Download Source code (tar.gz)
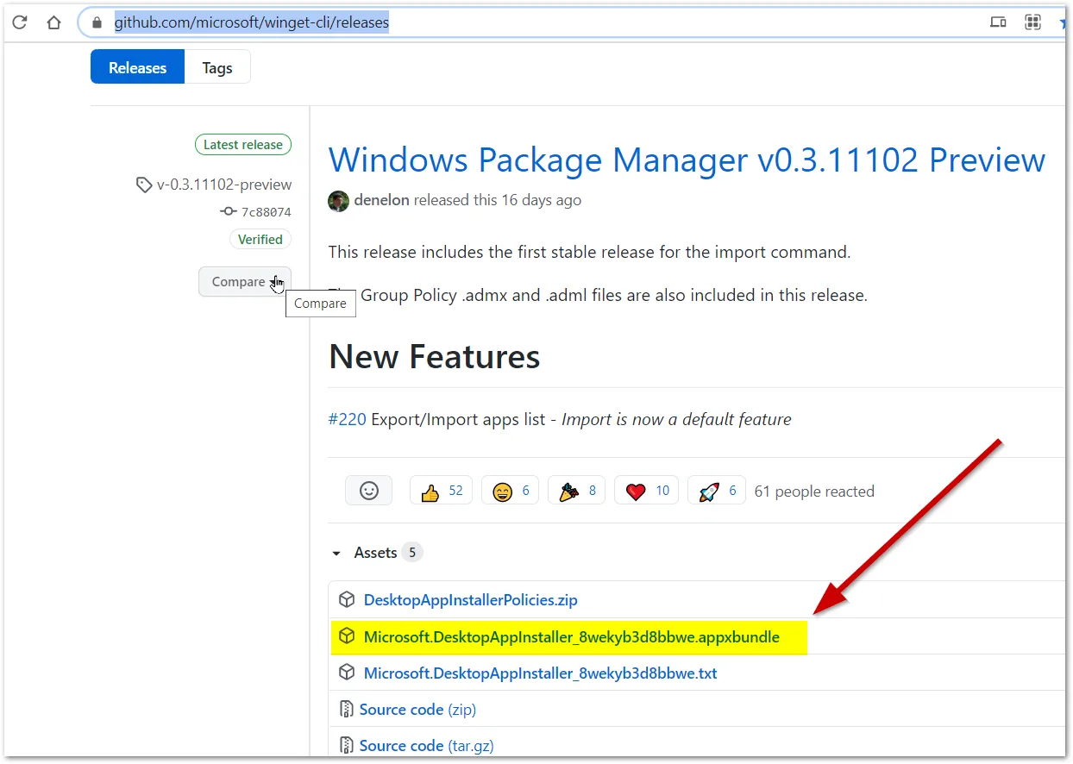Image resolution: width=1073 pixels, height=764 pixels. click(426, 746)
